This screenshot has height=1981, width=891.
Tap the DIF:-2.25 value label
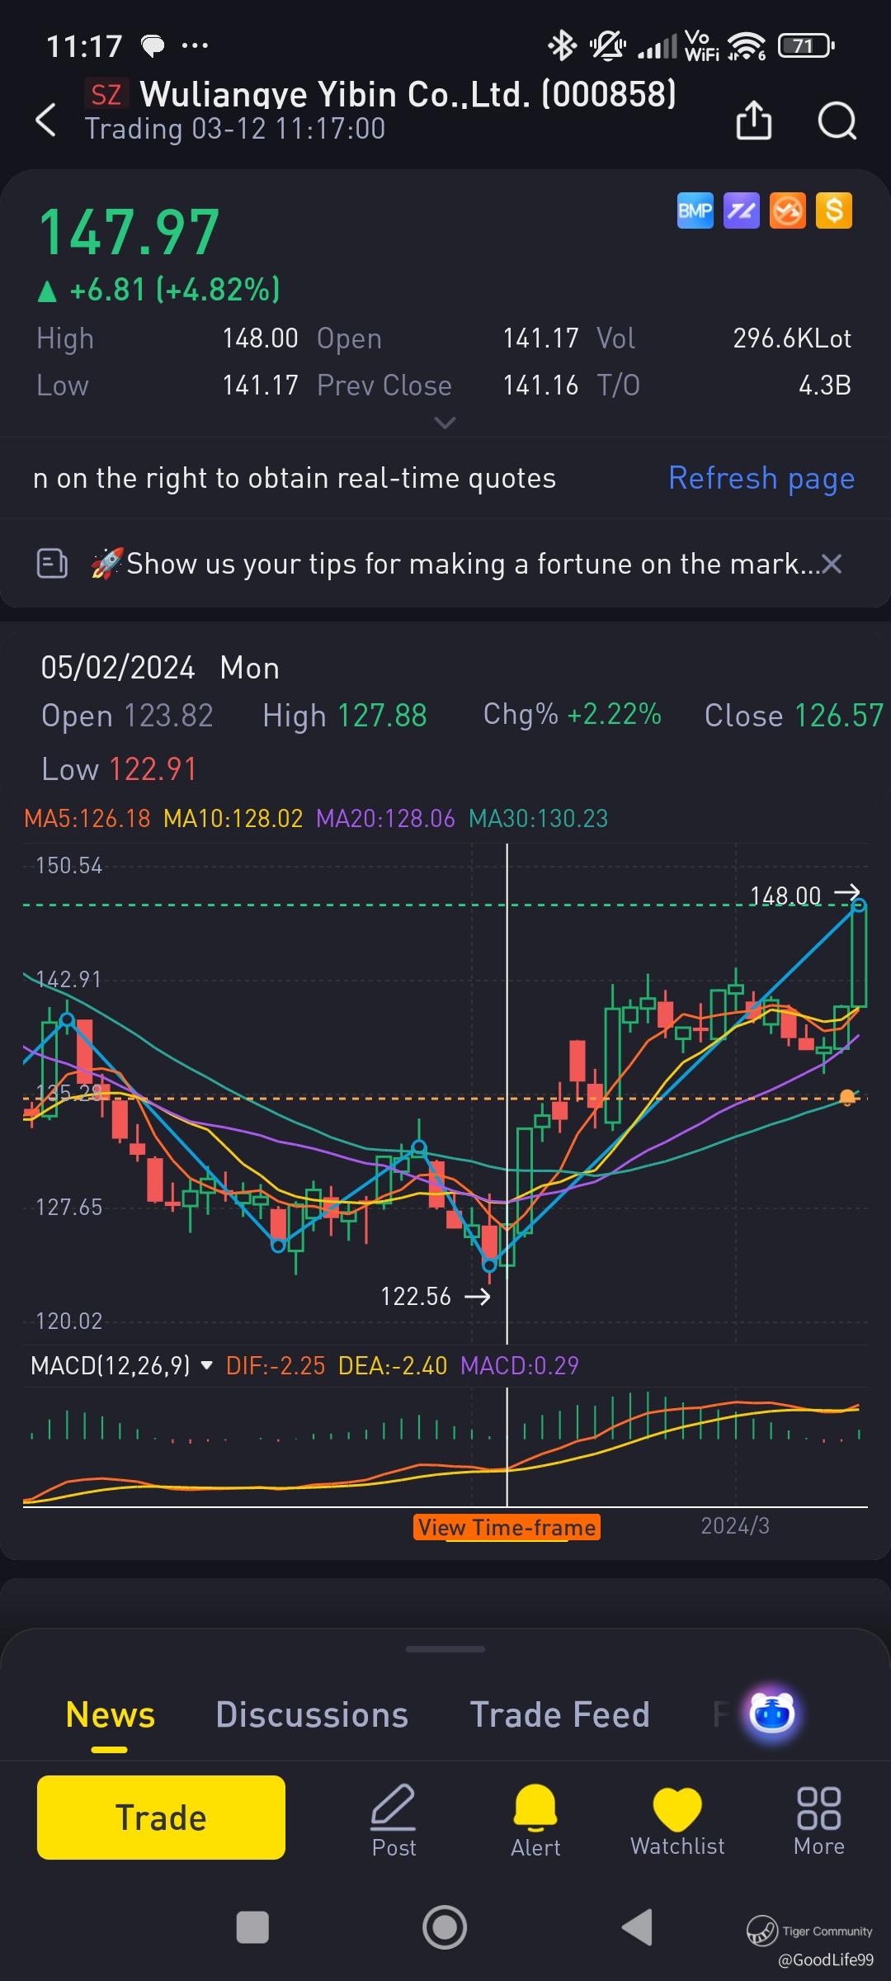tap(276, 1365)
